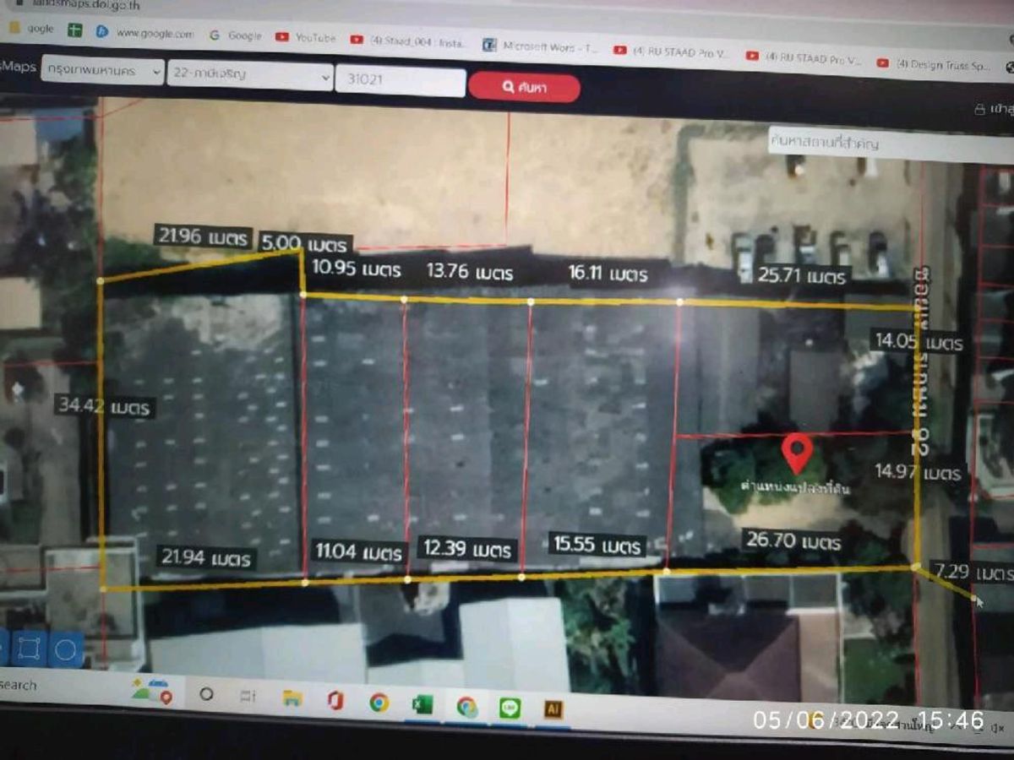Open the www.google.com bookmark

tap(145, 34)
